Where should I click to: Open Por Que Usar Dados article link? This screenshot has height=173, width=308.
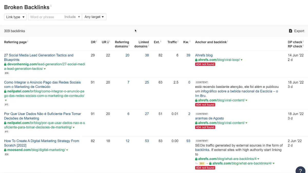coord(43,116)
